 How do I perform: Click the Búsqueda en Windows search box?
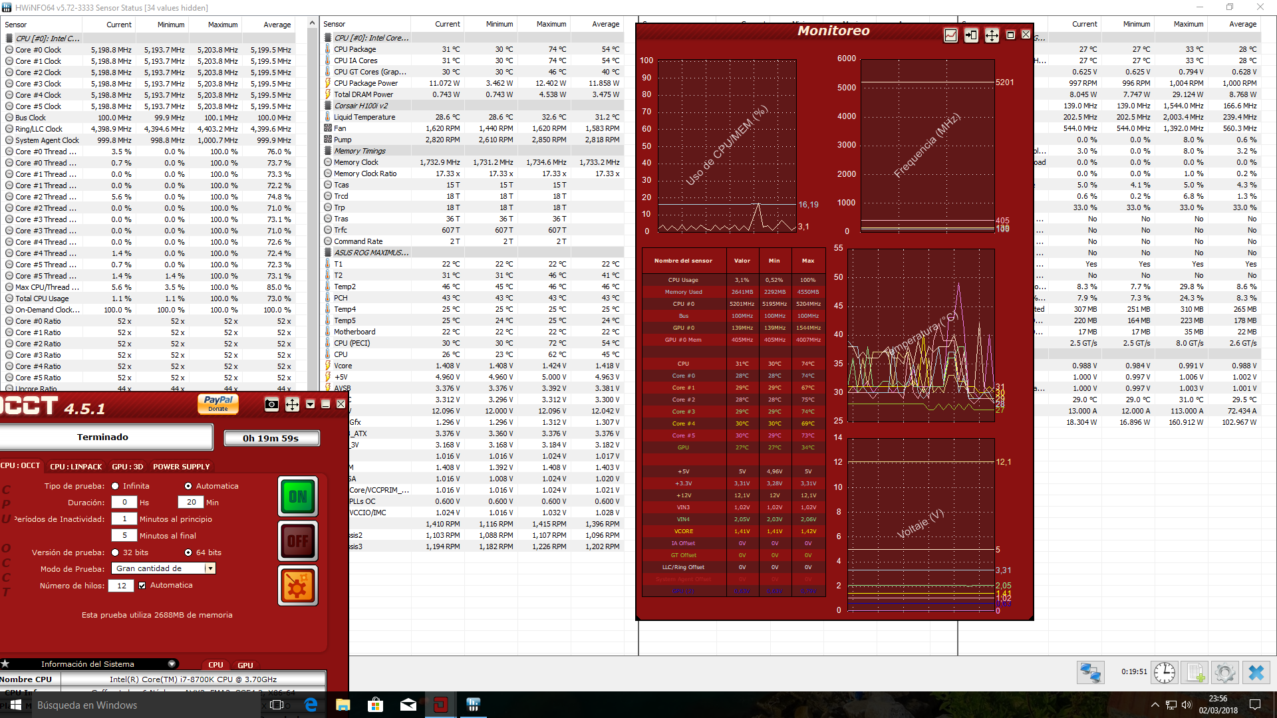(x=146, y=705)
